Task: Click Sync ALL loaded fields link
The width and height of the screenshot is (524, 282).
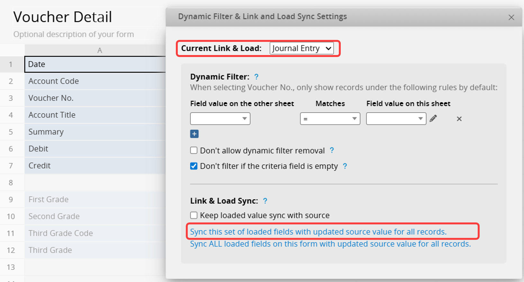Action: 330,244
